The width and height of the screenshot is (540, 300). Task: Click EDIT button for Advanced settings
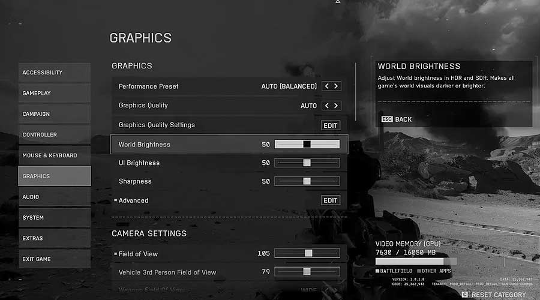[x=331, y=200]
